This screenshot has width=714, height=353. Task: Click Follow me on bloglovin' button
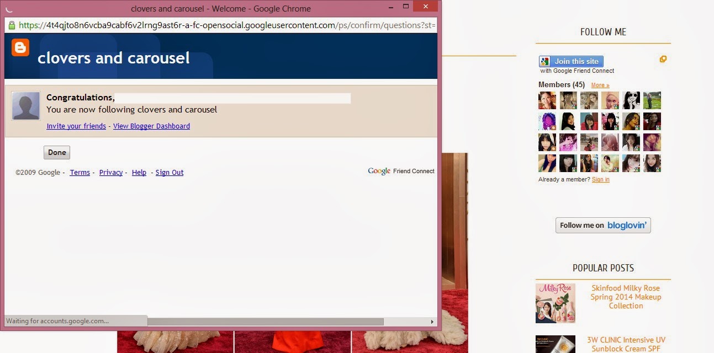tap(603, 225)
